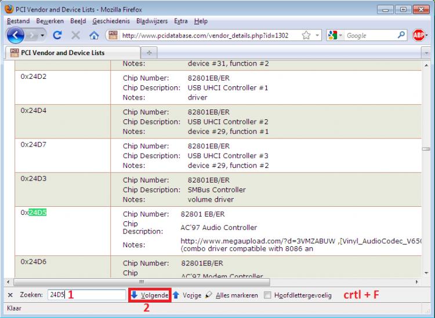Open the Geschiedenis menu

point(111,21)
